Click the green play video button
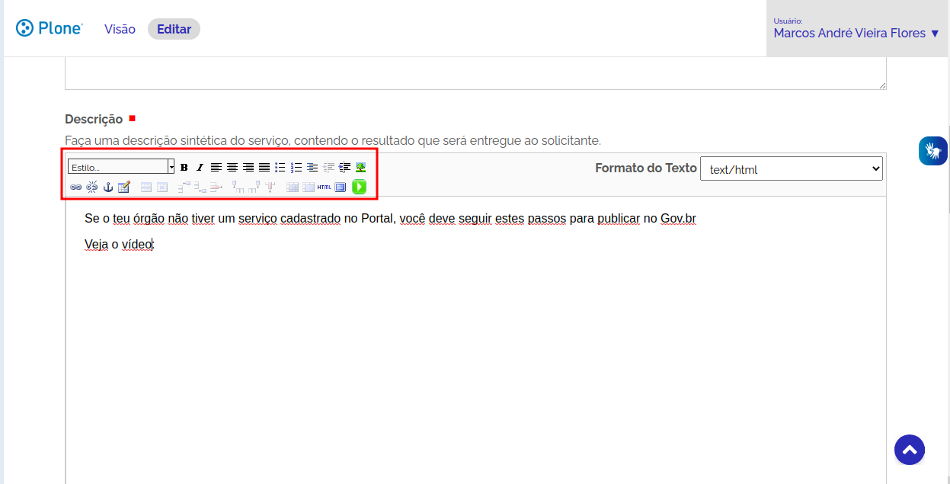 point(359,187)
